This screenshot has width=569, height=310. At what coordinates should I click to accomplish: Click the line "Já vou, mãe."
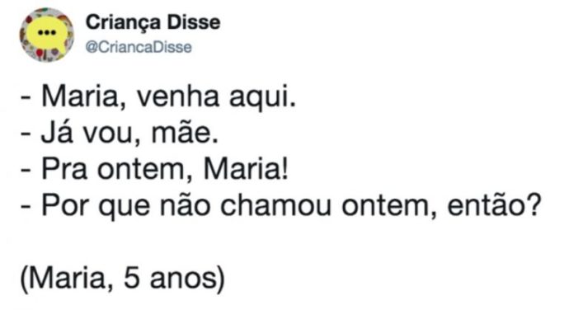[120, 134]
